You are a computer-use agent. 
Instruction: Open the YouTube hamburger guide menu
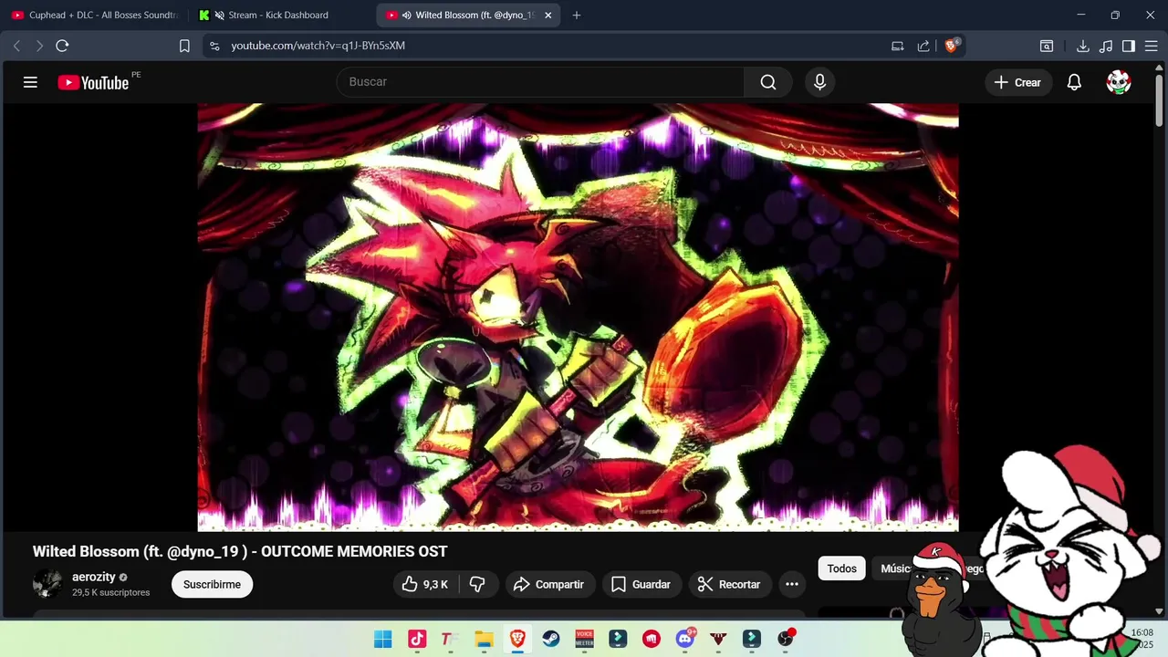[30, 82]
